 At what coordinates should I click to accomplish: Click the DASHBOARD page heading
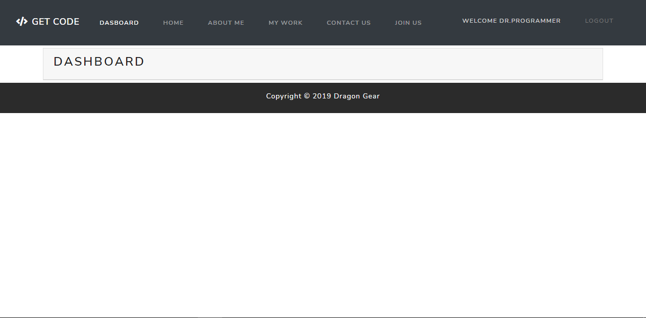click(x=99, y=61)
